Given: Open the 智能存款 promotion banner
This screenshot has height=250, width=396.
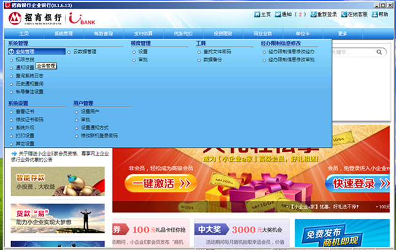Looking at the screenshot, I should [x=58, y=181].
